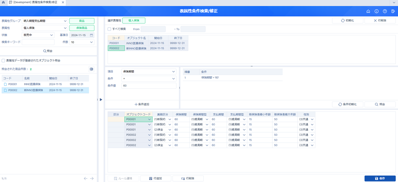Collapse the left panel with the triangle splitter

(101, 100)
